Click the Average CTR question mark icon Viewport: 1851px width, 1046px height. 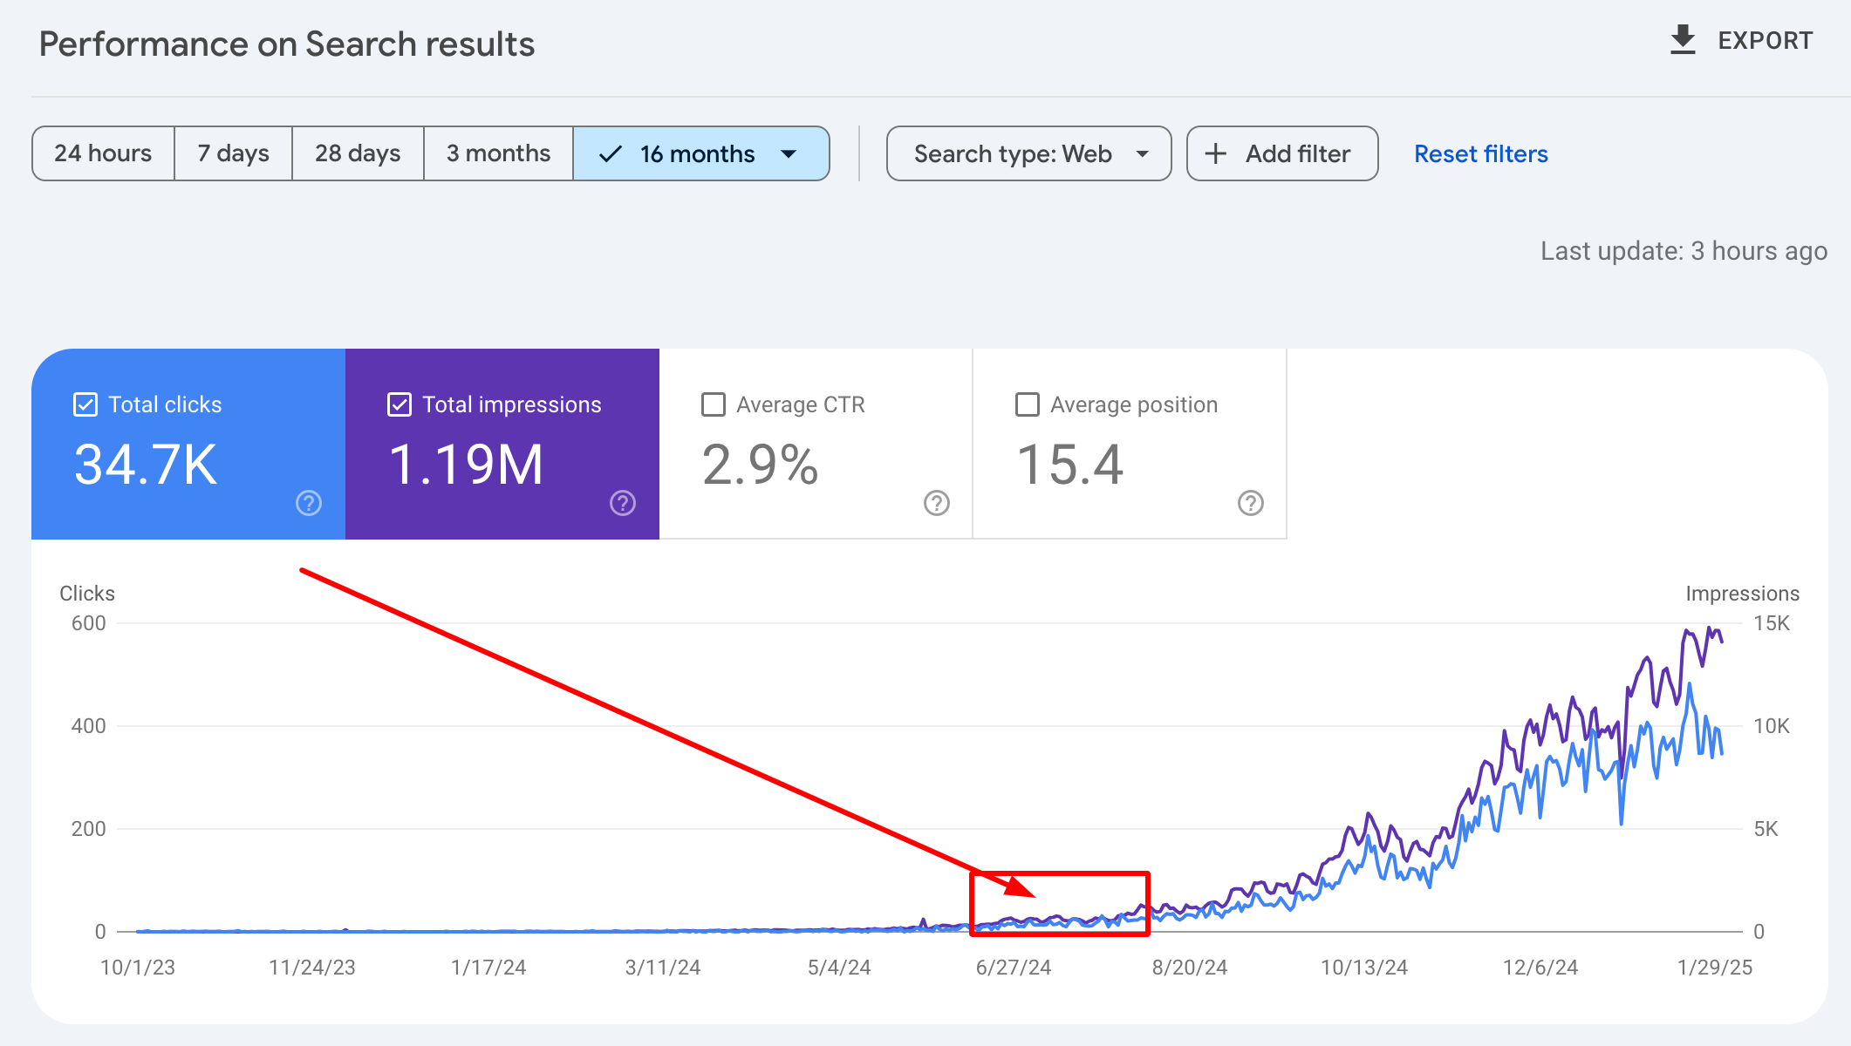(935, 503)
